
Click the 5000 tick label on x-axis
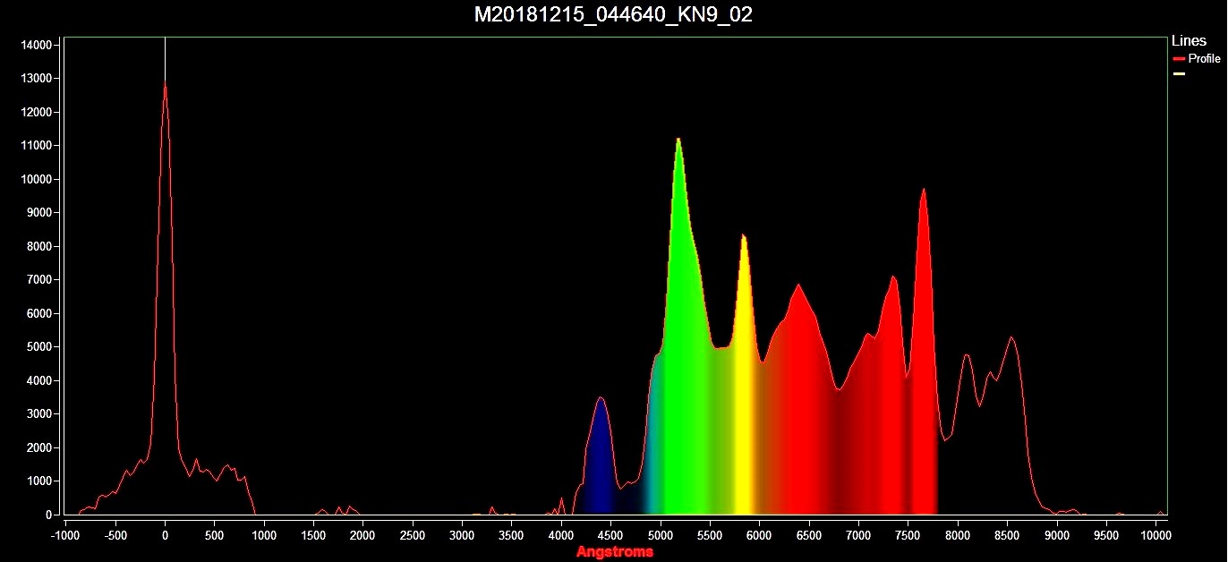pos(661,536)
